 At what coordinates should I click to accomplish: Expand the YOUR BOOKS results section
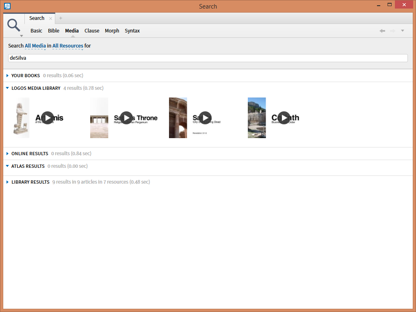pyautogui.click(x=7, y=75)
